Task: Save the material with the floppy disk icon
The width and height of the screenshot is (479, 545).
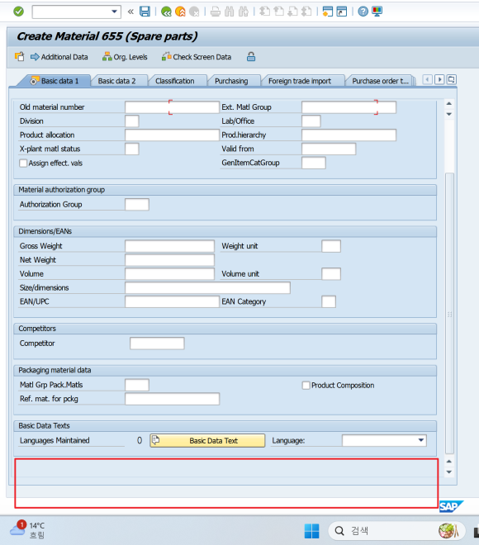Action: [145, 12]
